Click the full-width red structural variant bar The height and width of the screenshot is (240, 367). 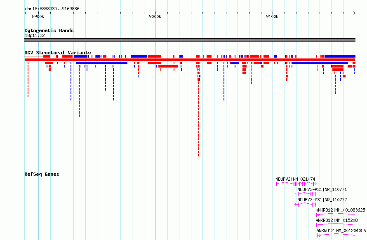pos(190,60)
